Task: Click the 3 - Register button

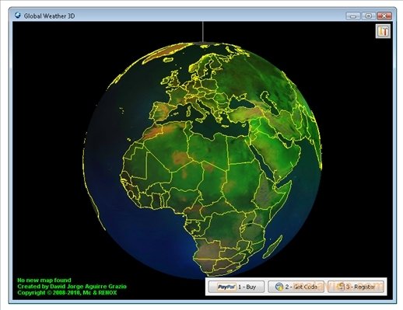Action: coord(356,287)
